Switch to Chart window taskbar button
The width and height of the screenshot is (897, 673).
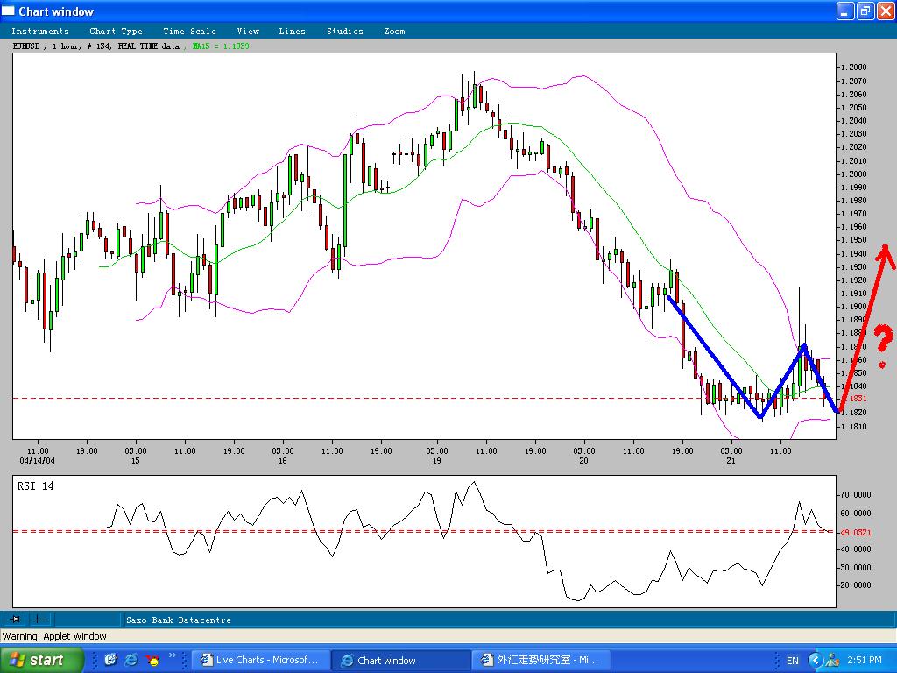pos(401,660)
